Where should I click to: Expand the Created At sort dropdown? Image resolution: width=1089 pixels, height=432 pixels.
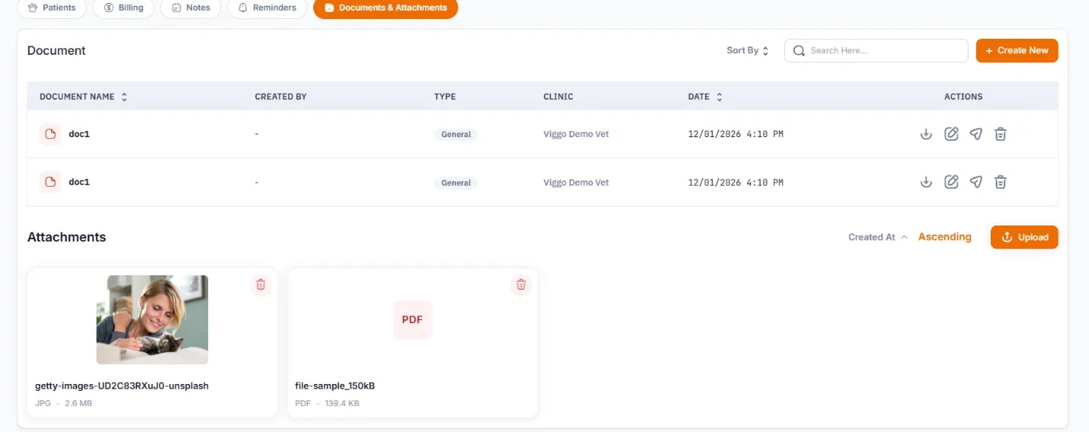pyautogui.click(x=878, y=237)
